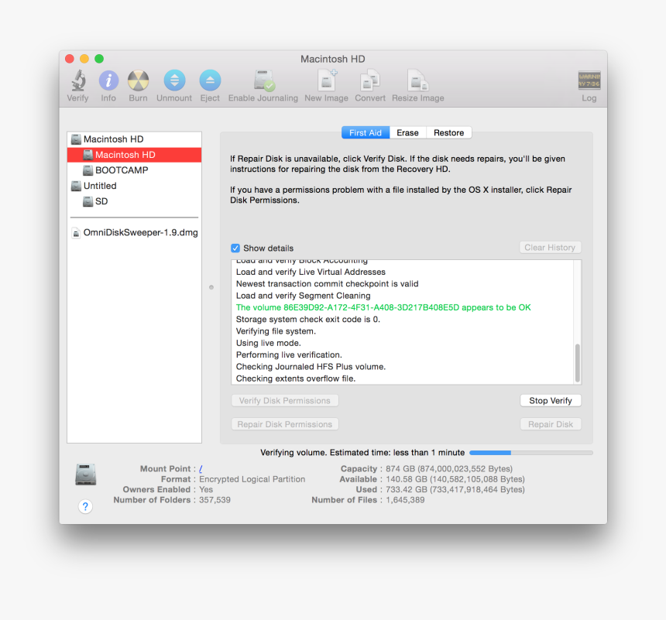Click the verifying volume progress bar
Viewport: 666px width, 620px height.
pyautogui.click(x=531, y=453)
